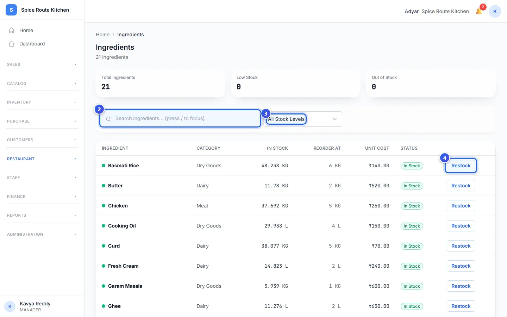This screenshot has height=317, width=507.
Task: Click Adyar branch name in header
Action: point(412,11)
